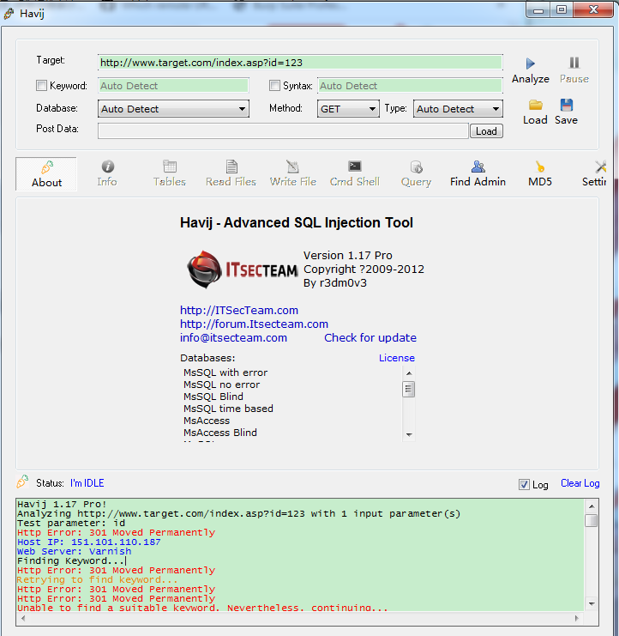Open the Load folder icon
Viewport: 619px width, 636px height.
(x=535, y=106)
